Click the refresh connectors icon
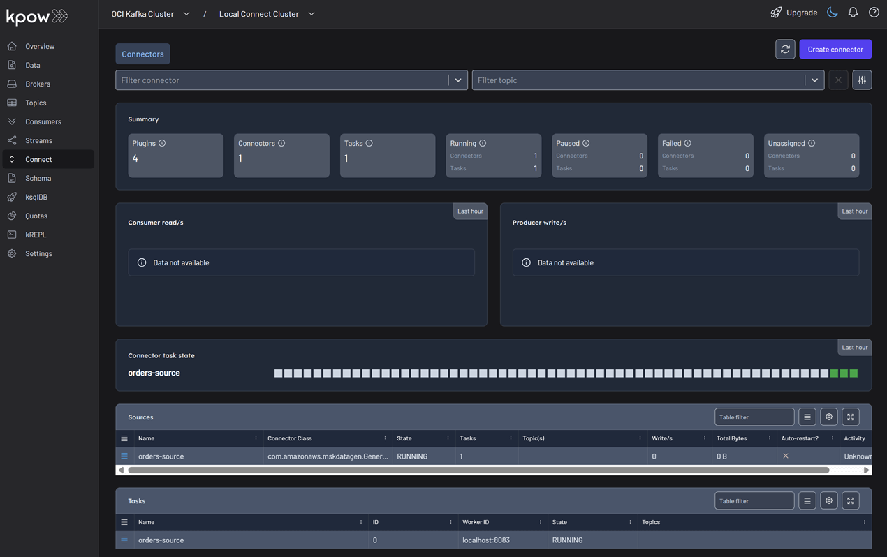 pos(785,50)
